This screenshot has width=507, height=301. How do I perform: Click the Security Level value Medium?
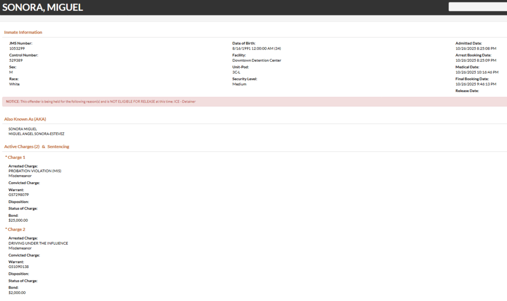click(239, 84)
